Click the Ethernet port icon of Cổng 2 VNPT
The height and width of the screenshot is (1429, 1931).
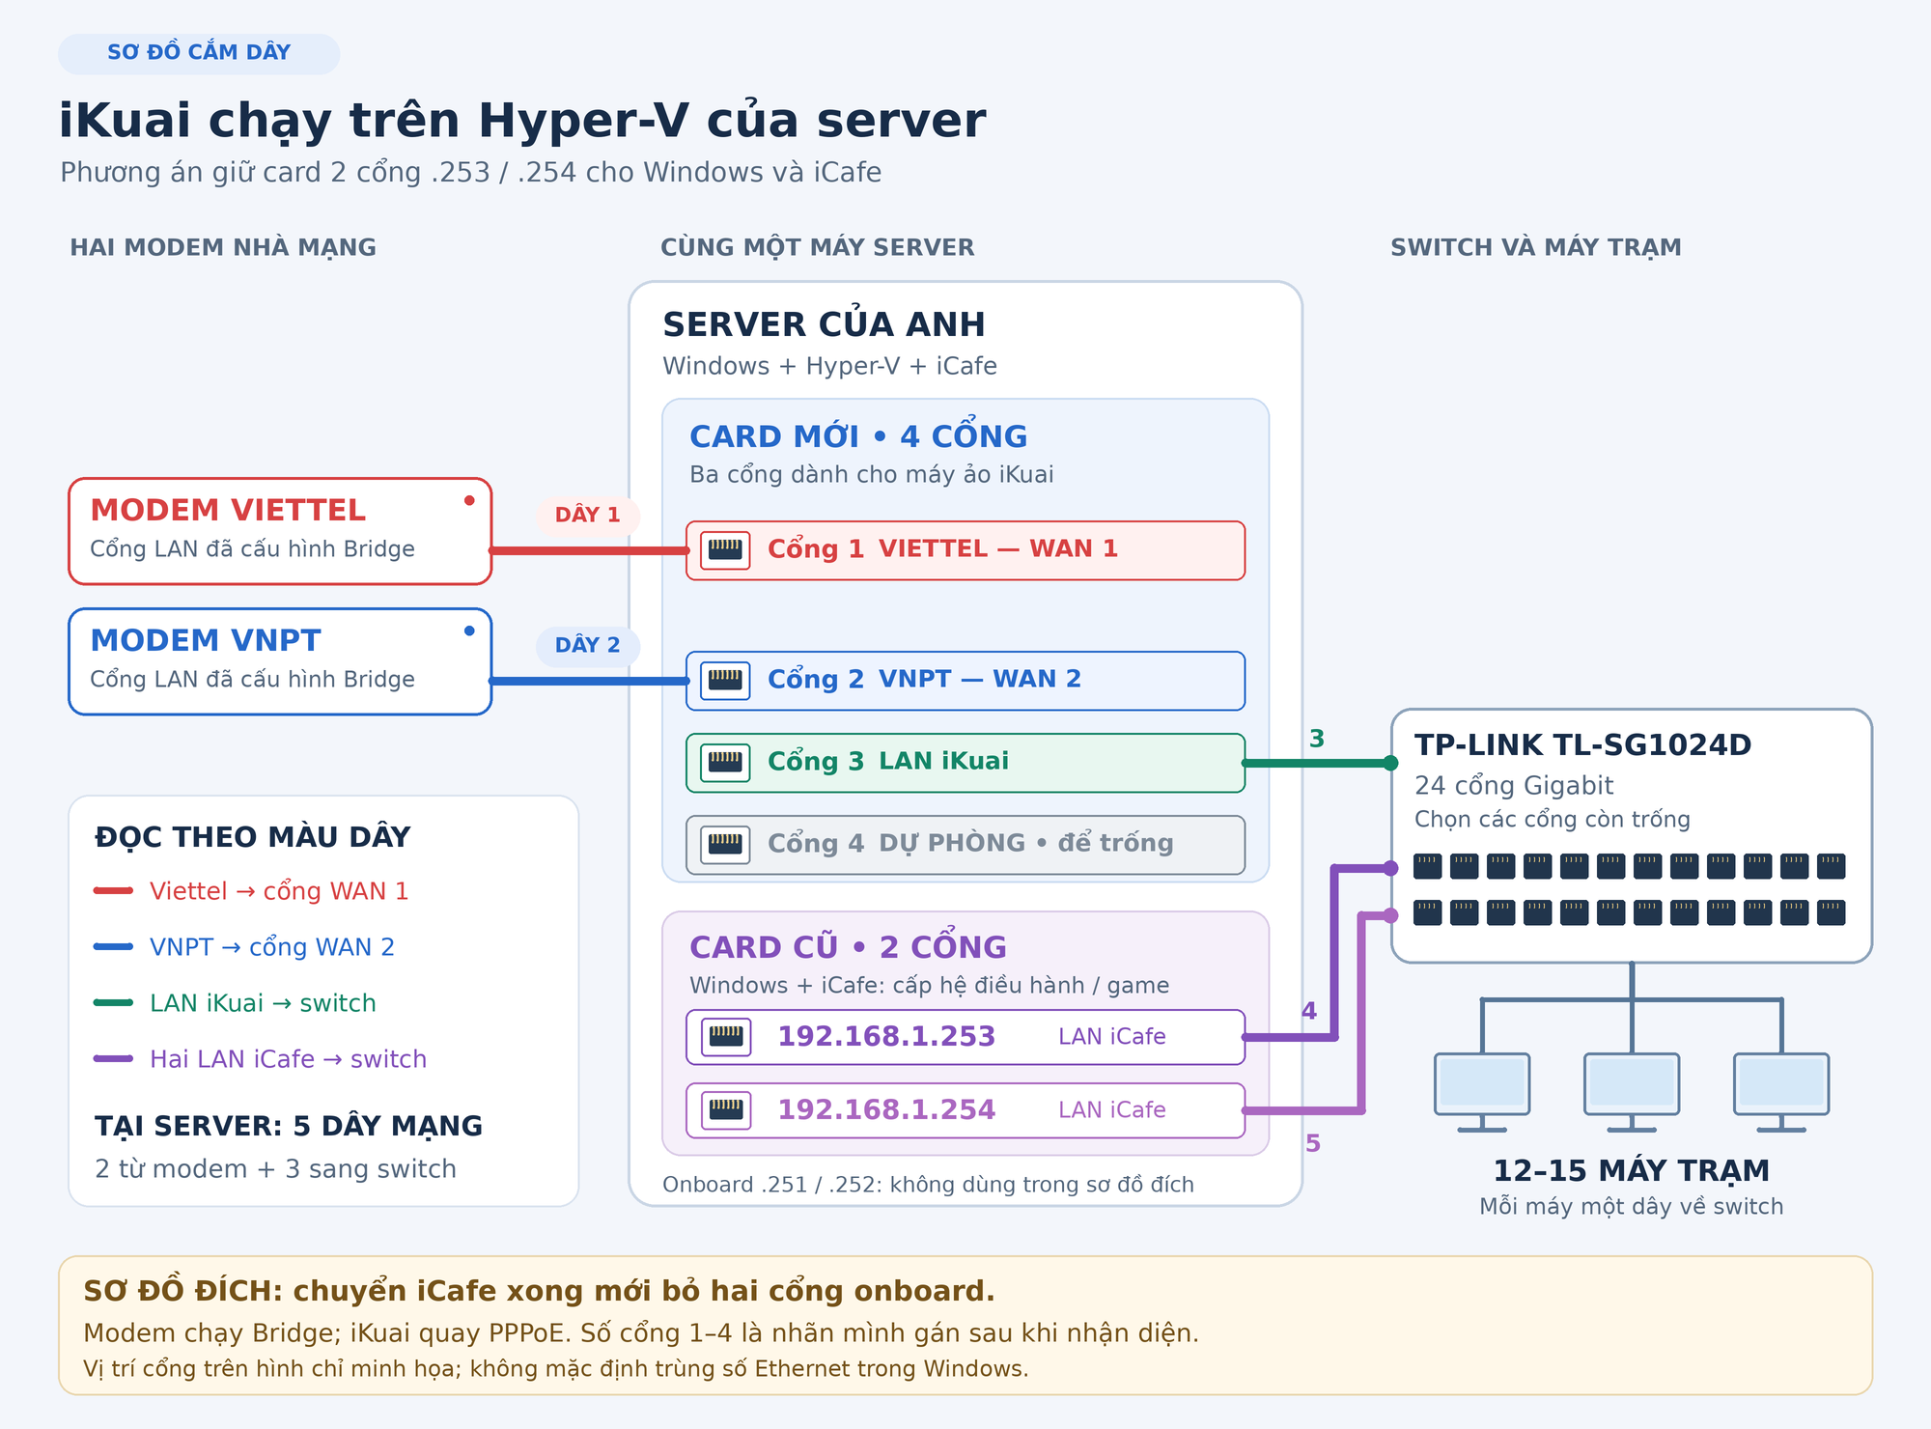click(x=725, y=681)
